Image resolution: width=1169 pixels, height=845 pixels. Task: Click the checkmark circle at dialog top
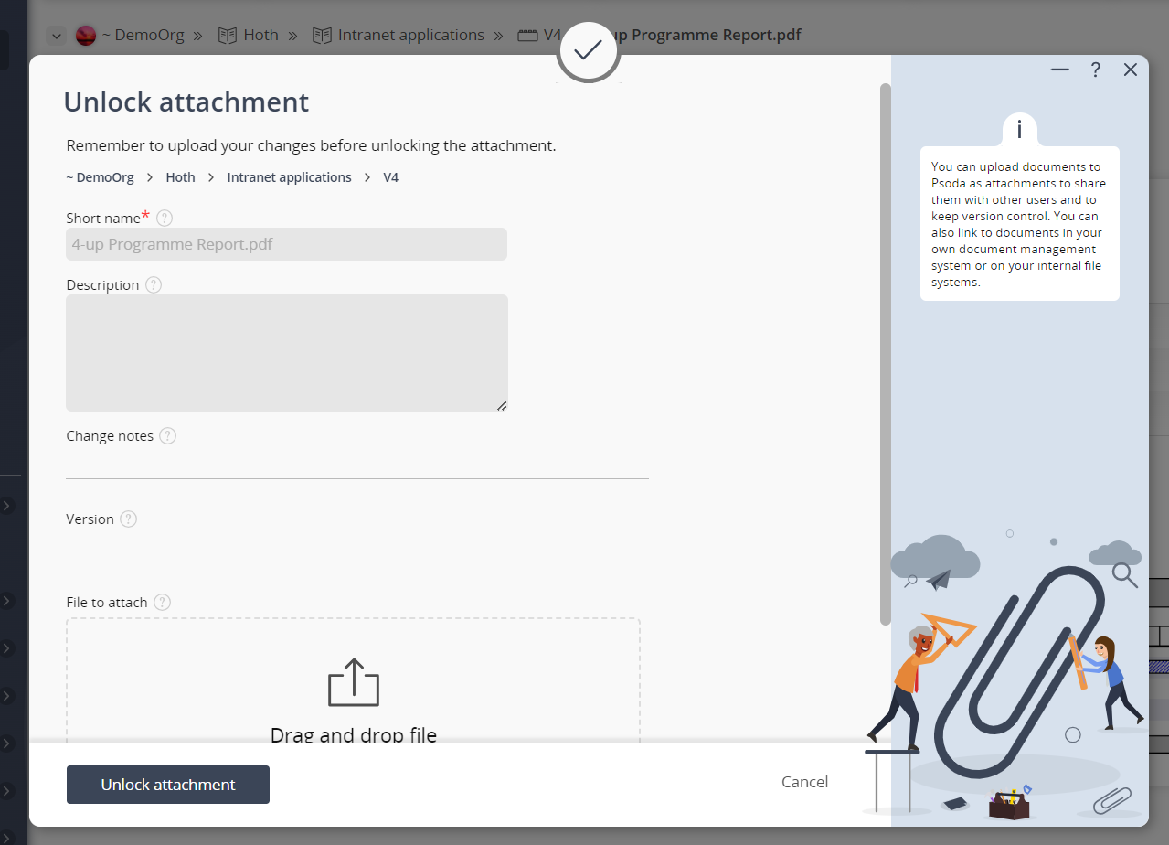[x=588, y=51]
